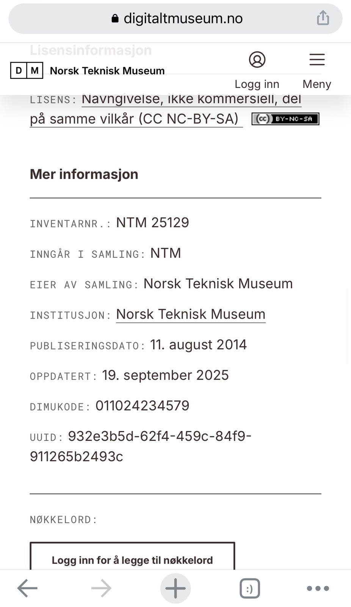Select the Logg inn menu entry

click(257, 84)
